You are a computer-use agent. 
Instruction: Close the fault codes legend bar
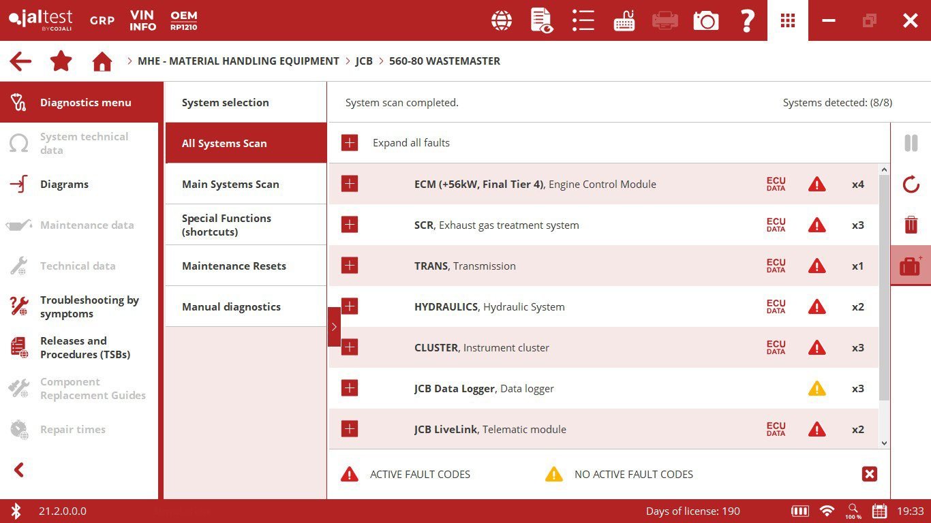point(869,474)
